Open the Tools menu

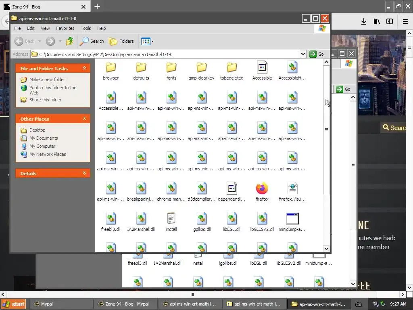pos(86,28)
